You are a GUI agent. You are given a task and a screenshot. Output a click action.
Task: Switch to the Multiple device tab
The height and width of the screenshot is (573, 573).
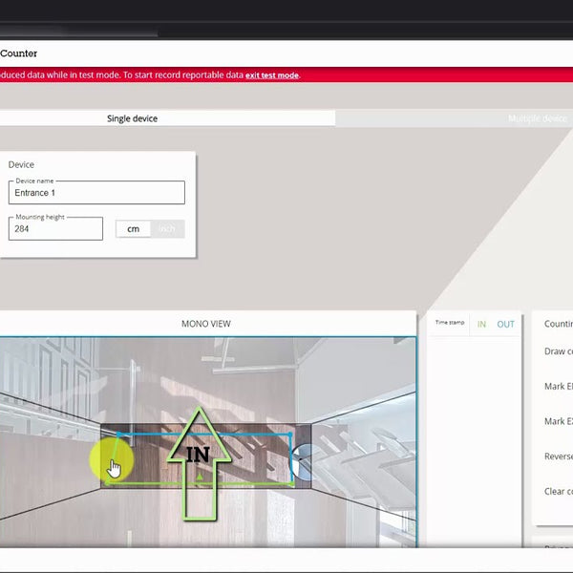(537, 118)
